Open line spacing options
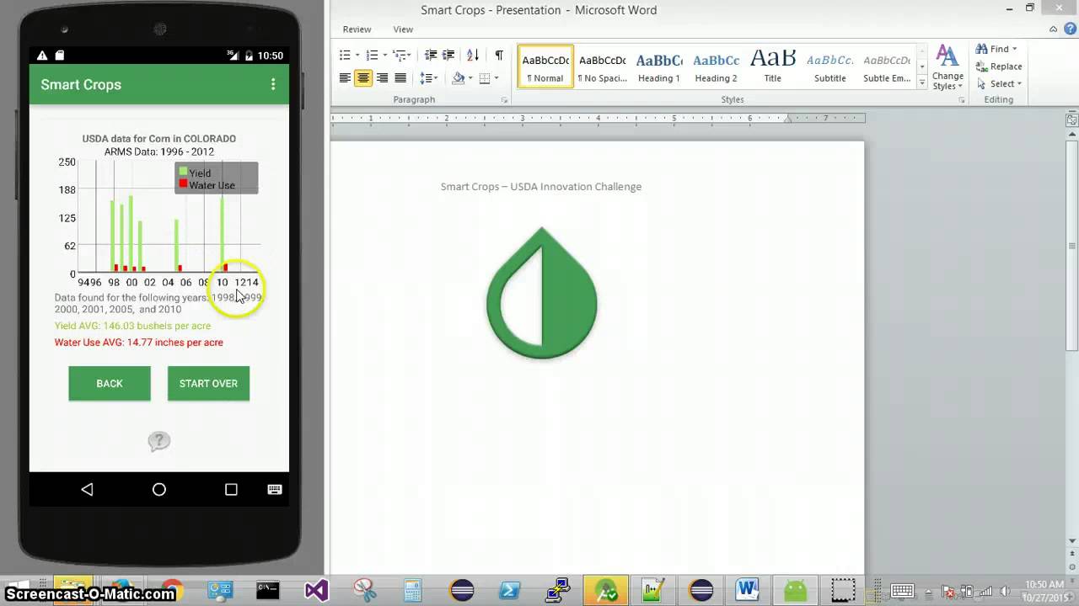 click(x=428, y=78)
